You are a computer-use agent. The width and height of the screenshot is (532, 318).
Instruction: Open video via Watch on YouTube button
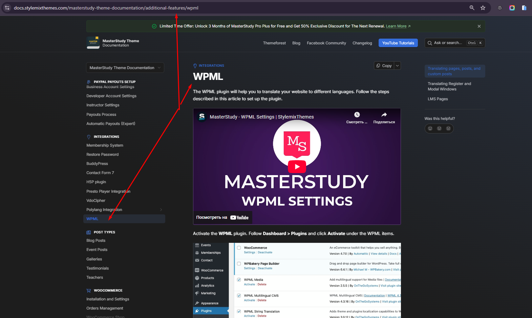[222, 217]
